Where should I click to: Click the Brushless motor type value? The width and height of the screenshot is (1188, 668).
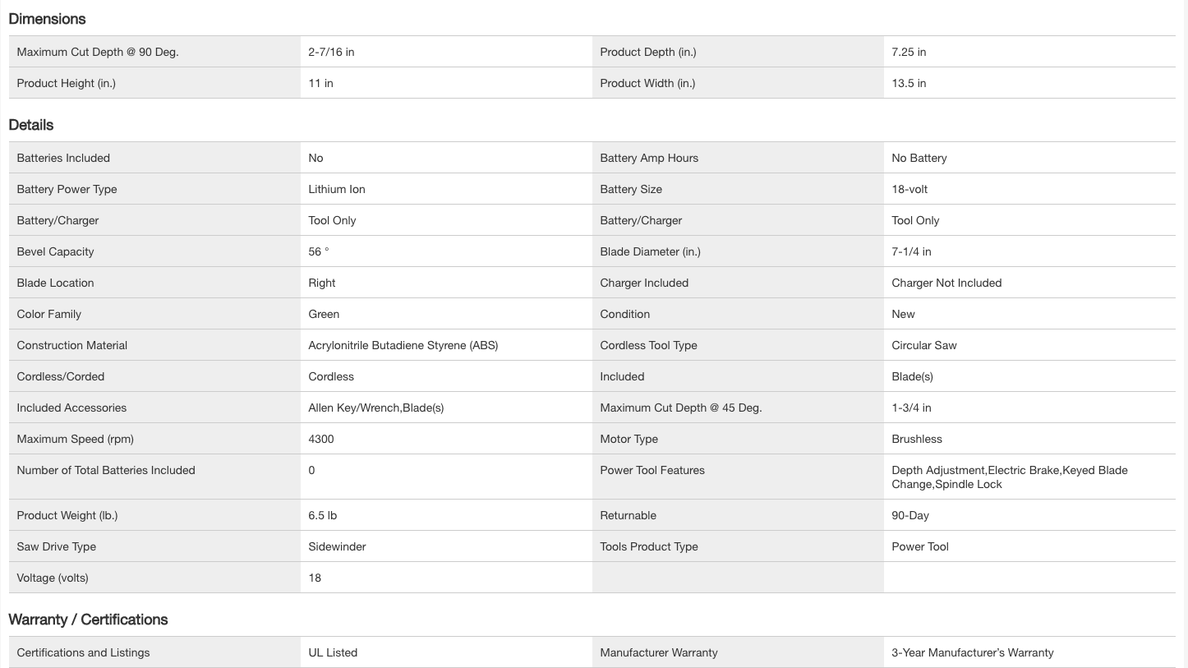(x=917, y=439)
